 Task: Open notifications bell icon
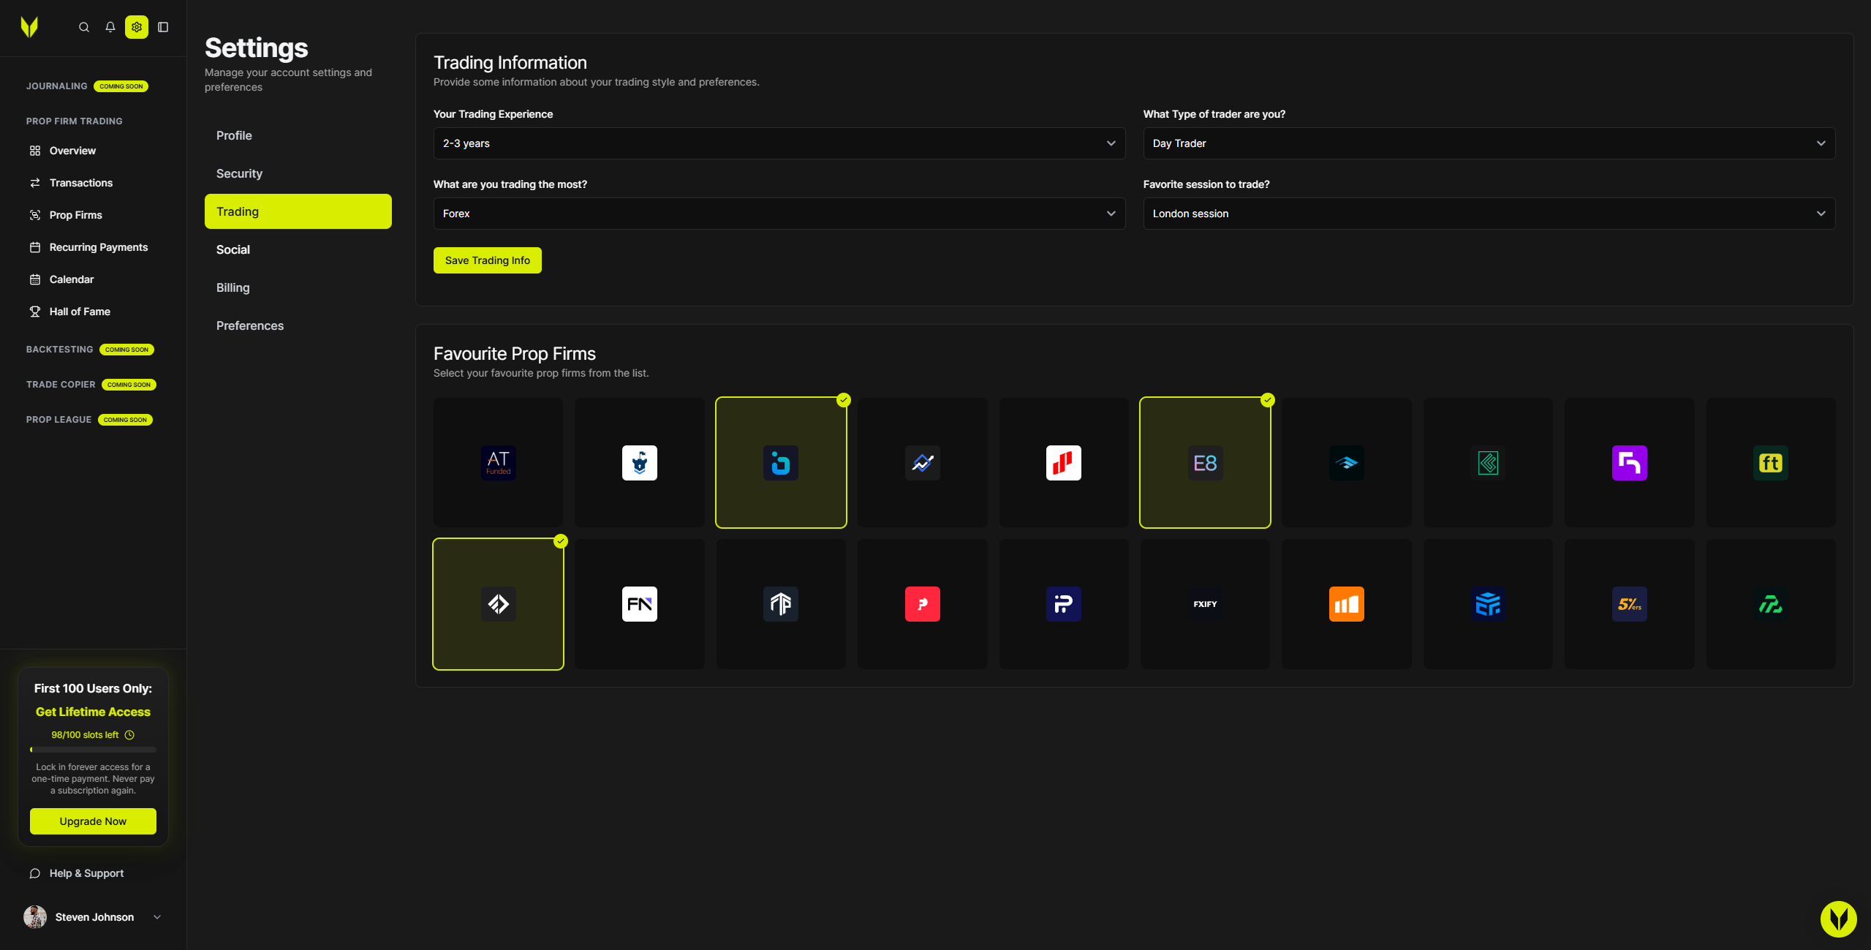click(x=110, y=27)
